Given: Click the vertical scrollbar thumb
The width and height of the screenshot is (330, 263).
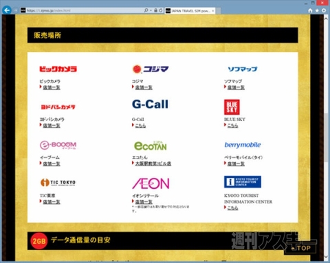Looking at the screenshot, I should 326,137.
